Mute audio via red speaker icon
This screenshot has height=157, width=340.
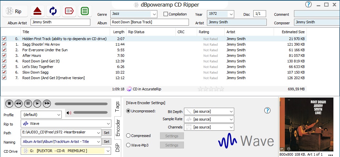coord(69,113)
